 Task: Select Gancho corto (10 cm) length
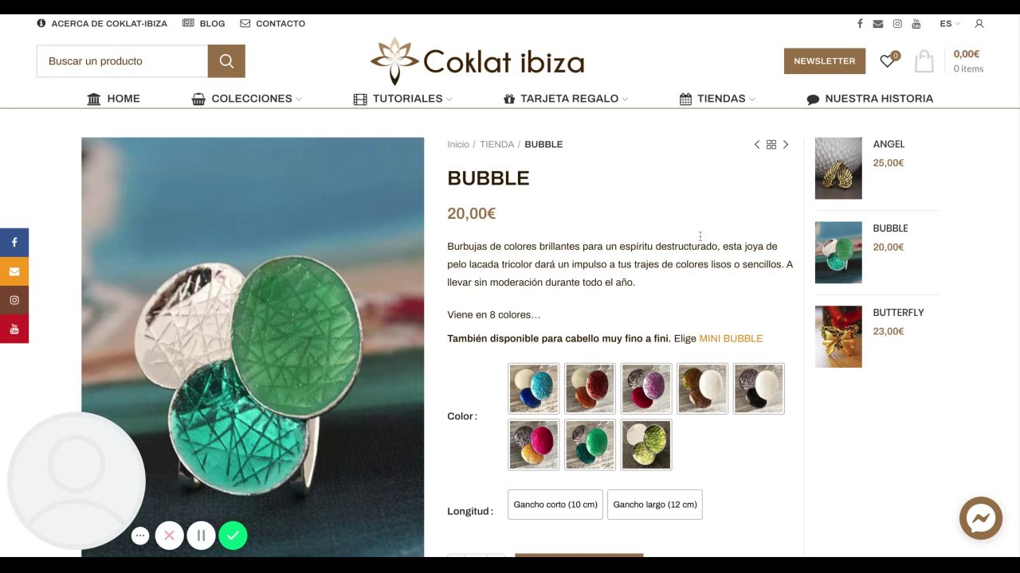(555, 505)
